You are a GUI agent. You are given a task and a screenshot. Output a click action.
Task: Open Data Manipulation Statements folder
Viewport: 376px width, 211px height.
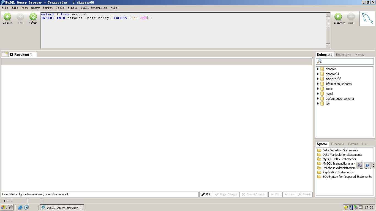pos(340,155)
